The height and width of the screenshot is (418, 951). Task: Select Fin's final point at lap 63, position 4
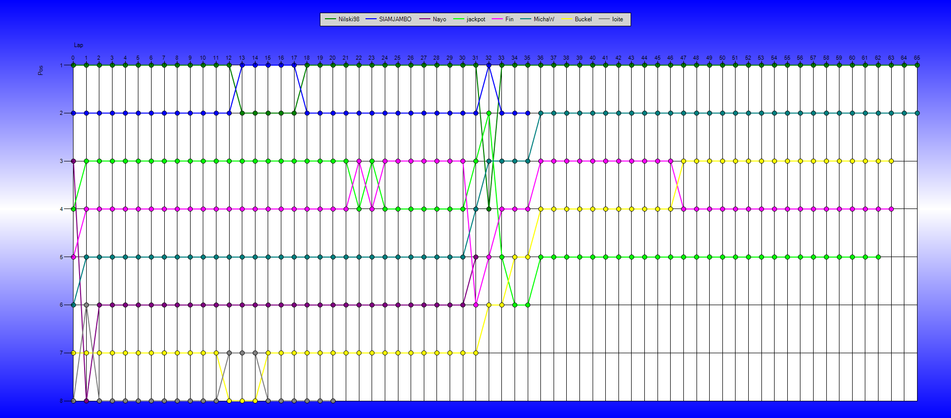point(891,209)
